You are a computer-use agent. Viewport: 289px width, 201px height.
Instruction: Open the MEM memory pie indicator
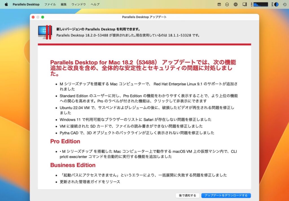coord(275,5)
